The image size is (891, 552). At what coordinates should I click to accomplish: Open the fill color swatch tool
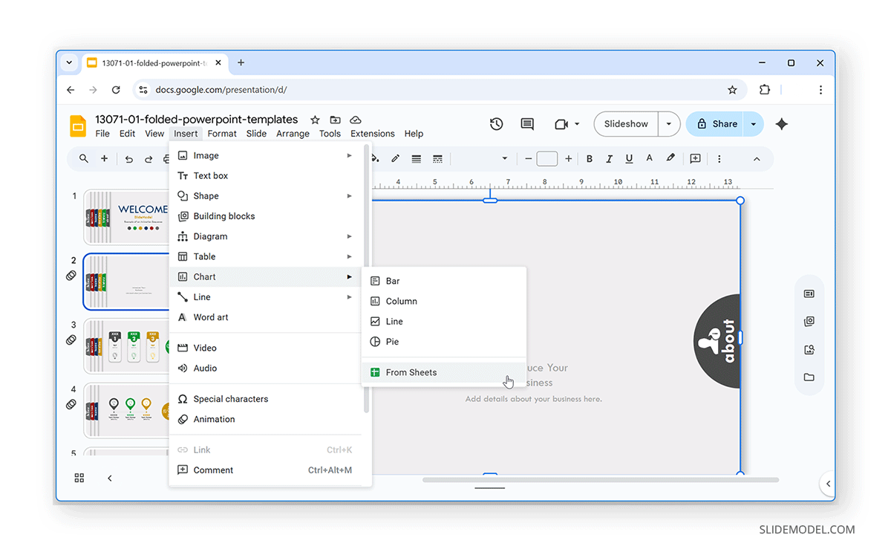(375, 158)
